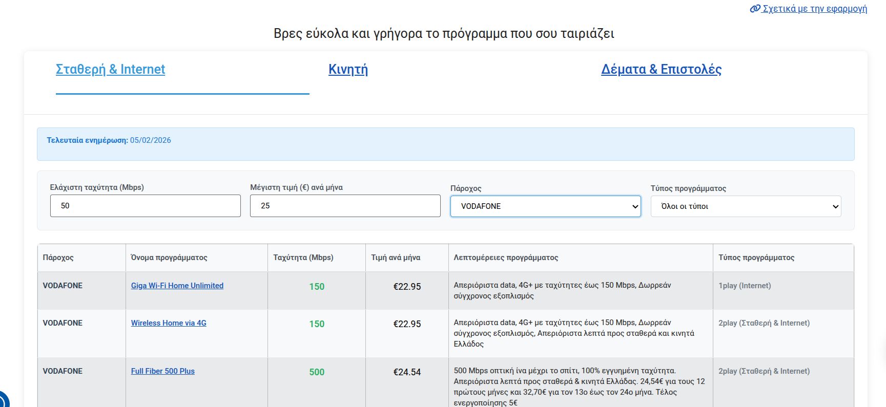Click the Ταχύτητα (Mbps) column header
This screenshot has width=886, height=407.
pyautogui.click(x=303, y=258)
